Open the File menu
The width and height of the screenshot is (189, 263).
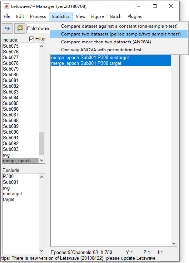tap(7, 16)
